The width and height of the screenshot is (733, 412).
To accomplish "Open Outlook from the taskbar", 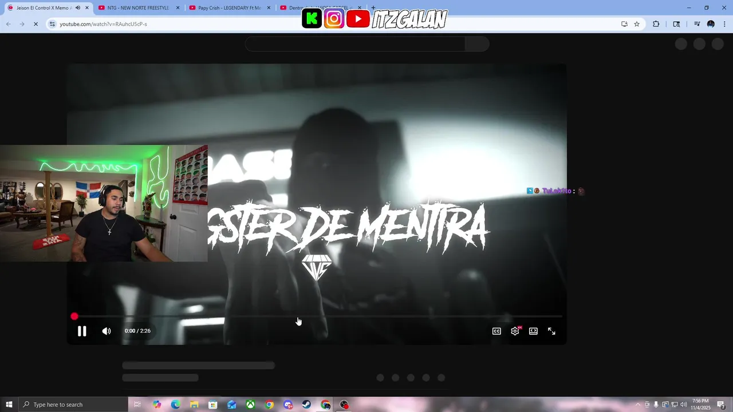I will (232, 405).
